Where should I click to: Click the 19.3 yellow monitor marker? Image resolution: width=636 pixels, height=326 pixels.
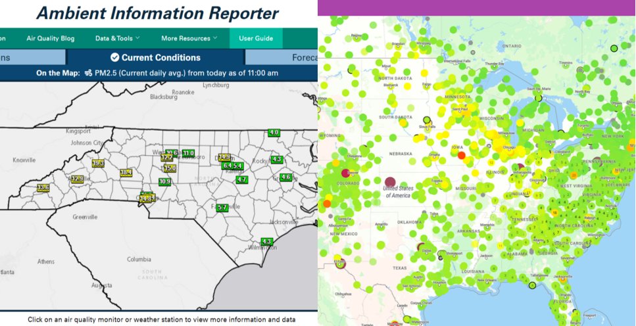[x=98, y=164]
